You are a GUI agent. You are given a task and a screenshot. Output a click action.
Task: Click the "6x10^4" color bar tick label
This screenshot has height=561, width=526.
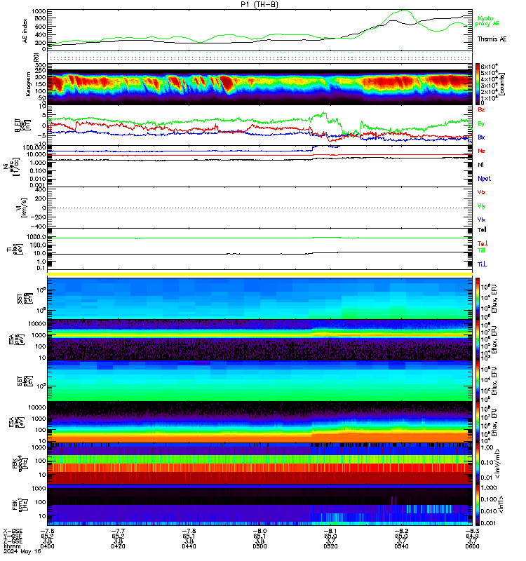point(490,66)
